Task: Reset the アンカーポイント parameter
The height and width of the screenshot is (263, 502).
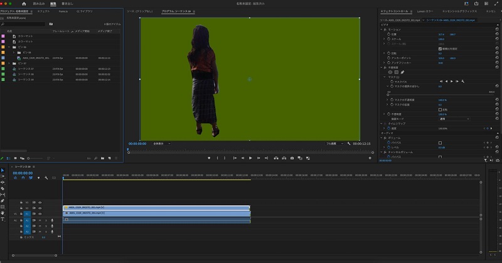Action: [x=497, y=58]
